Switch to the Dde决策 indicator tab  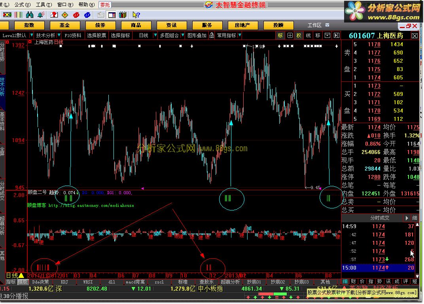(41, 282)
